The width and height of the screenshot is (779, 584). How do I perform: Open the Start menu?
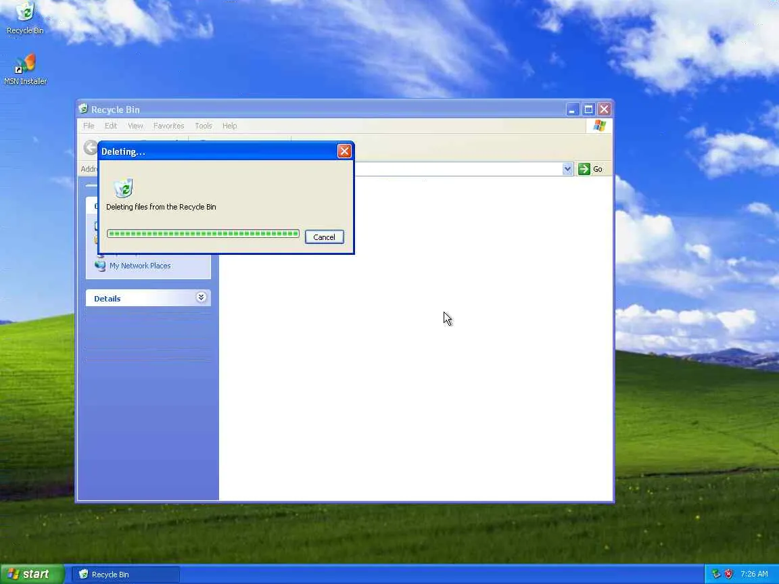pos(31,574)
